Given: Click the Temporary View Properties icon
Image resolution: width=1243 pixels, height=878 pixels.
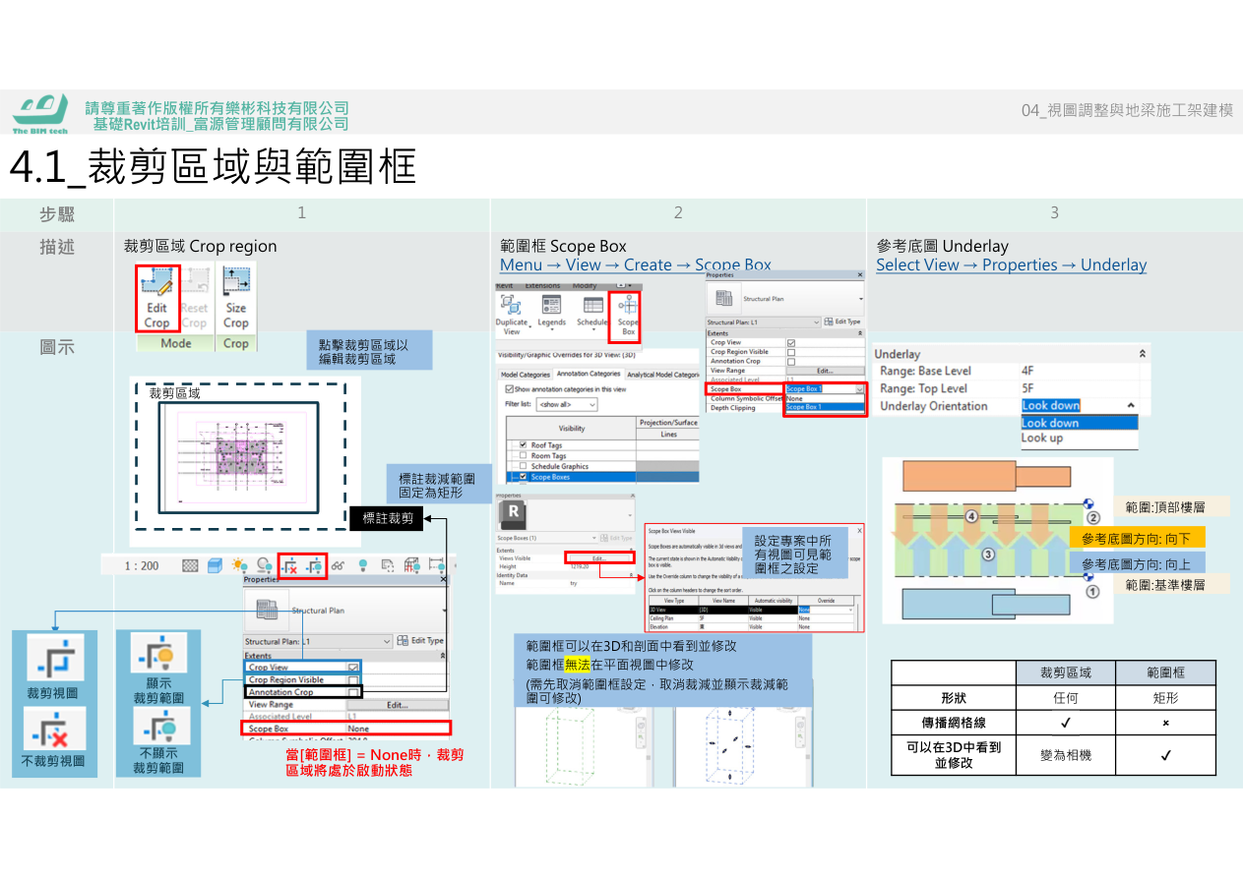Looking at the screenshot, I should point(388,565).
